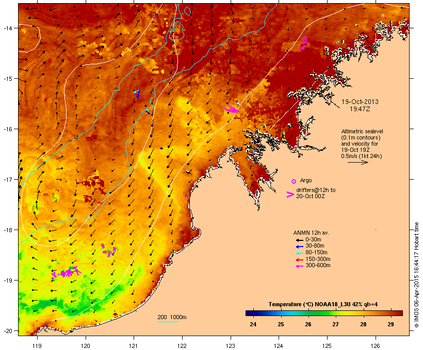Click the magenta drifter cluster near 119.6E 18.9S
Image resolution: width=423 pixels, height=350 pixels.
(x=66, y=272)
